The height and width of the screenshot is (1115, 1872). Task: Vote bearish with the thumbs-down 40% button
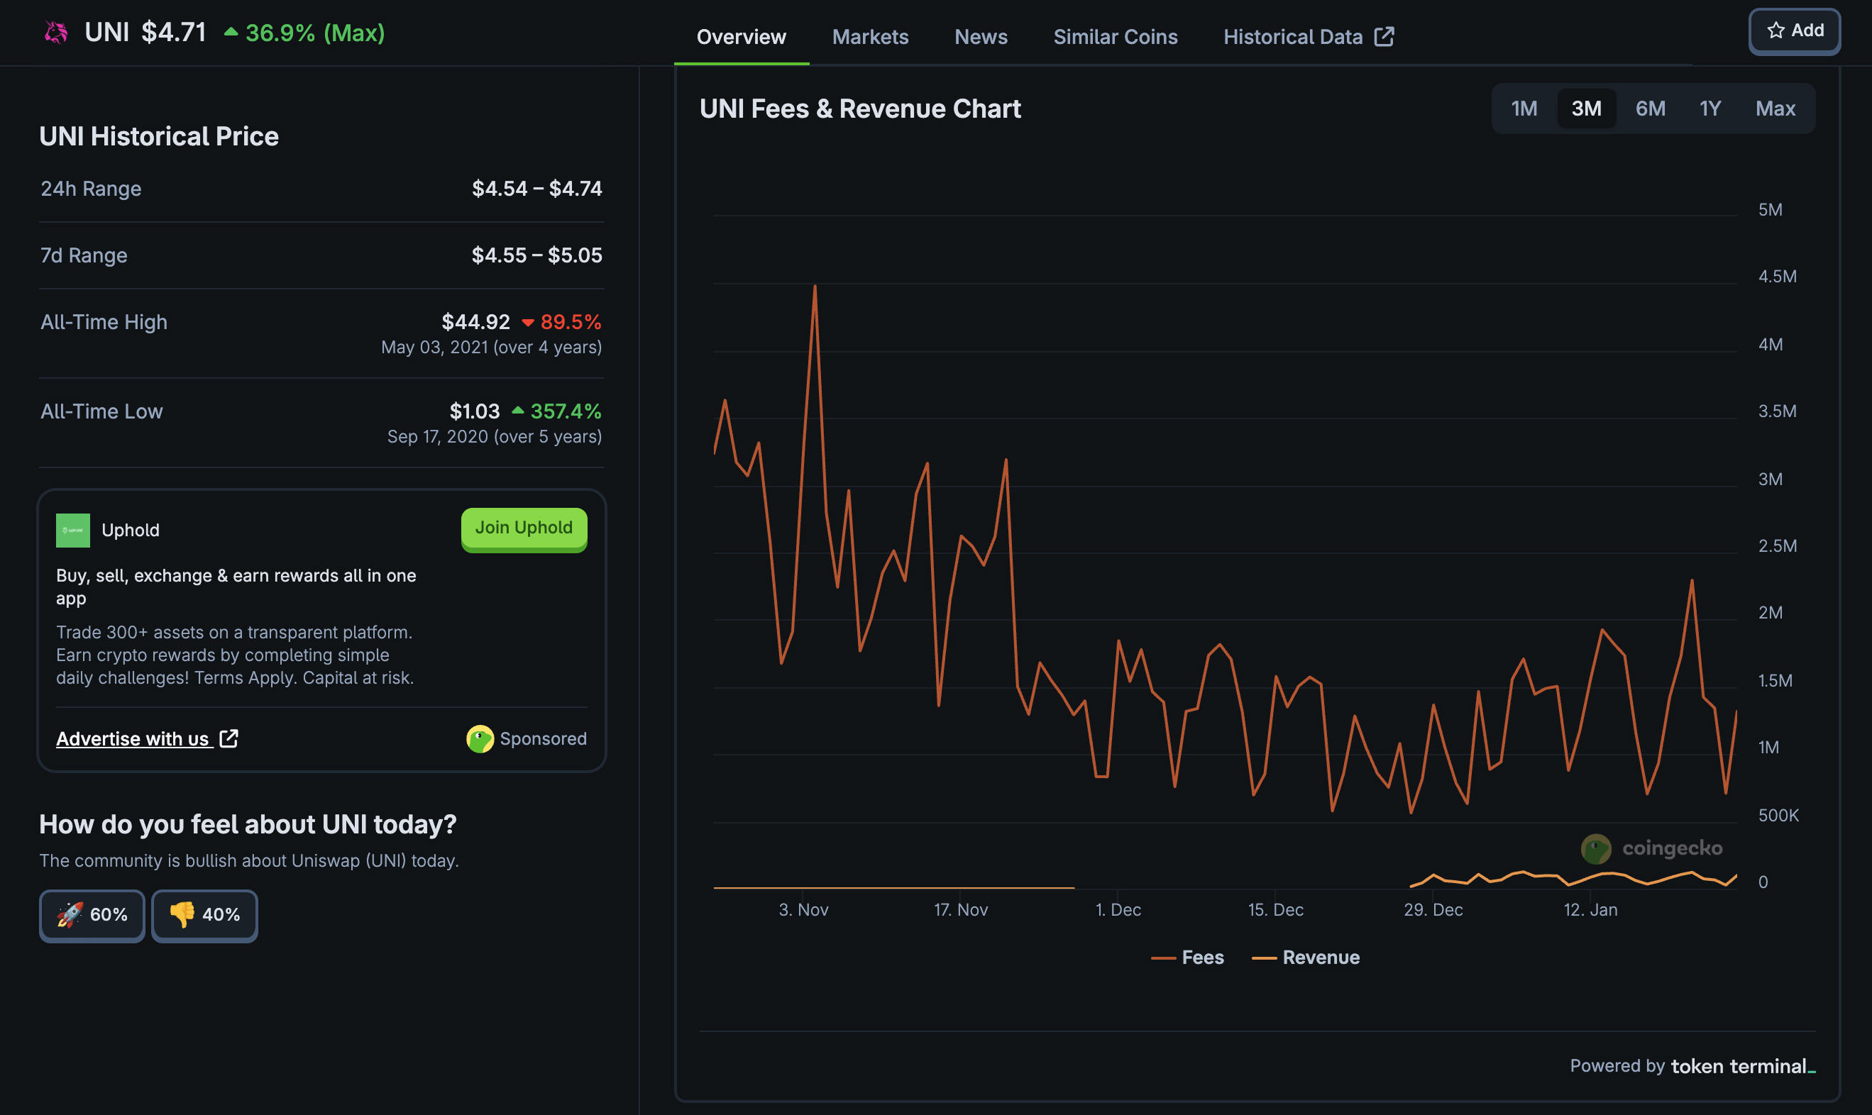[x=204, y=914]
